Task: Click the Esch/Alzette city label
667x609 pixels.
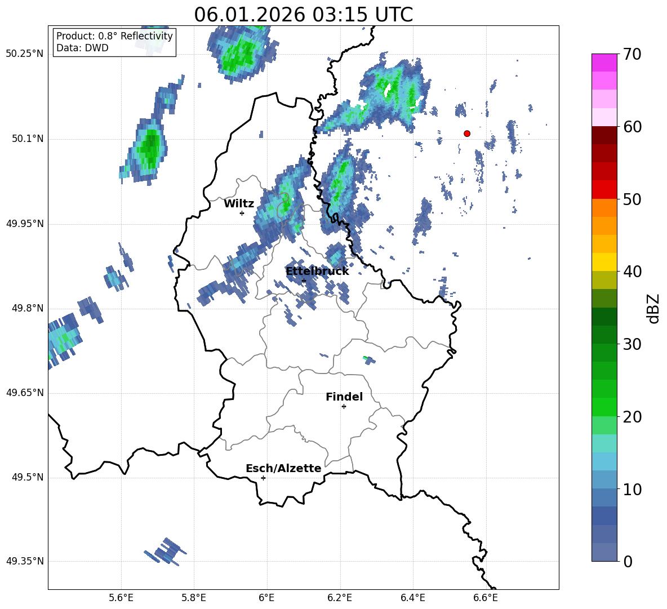Action: click(x=284, y=468)
